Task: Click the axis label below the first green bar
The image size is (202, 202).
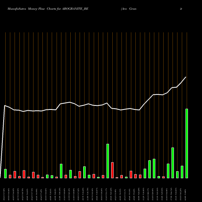Action: tap(4, 194)
